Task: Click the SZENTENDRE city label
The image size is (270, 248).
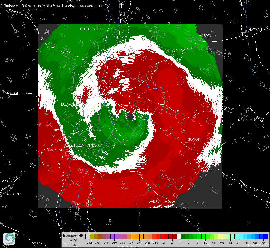Action: point(91,29)
